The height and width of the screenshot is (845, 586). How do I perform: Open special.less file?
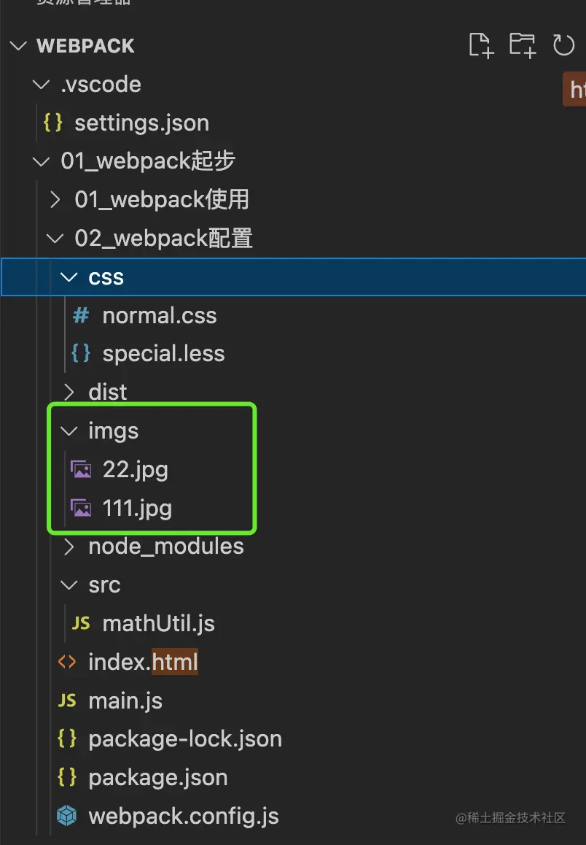163,354
